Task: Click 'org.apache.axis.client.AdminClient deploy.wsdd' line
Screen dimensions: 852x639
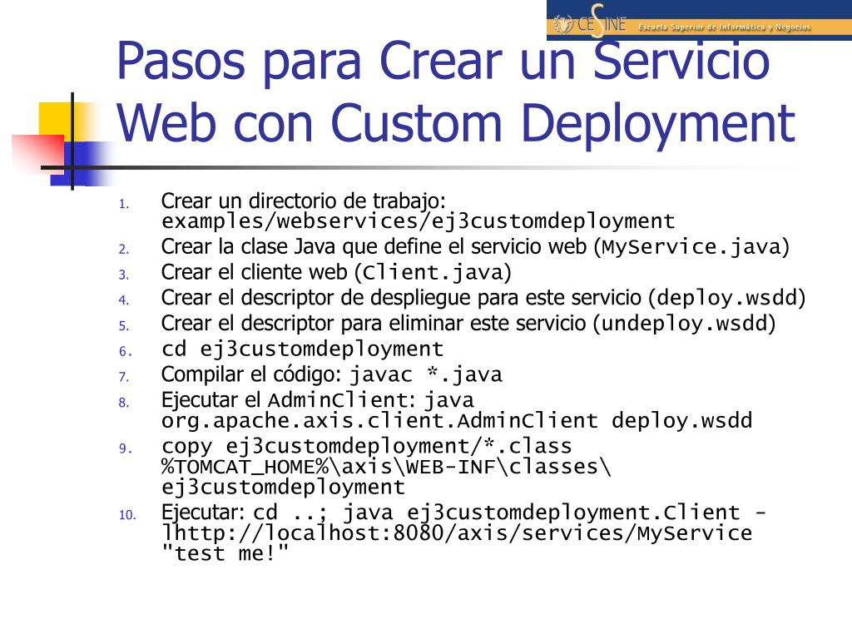Action: click(457, 421)
